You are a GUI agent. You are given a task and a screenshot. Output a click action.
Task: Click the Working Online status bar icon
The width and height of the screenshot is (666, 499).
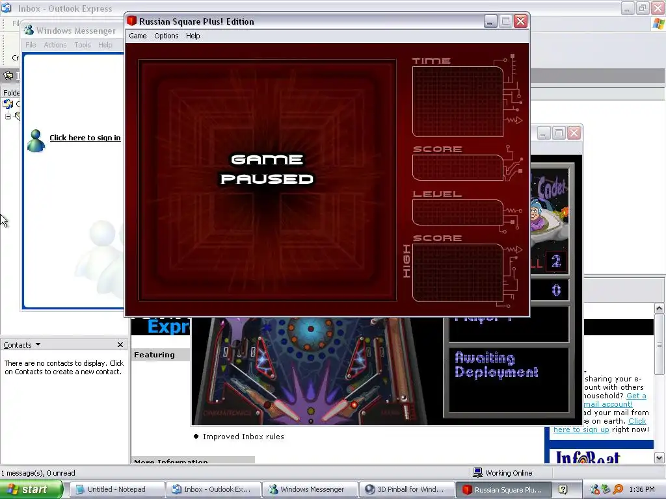coord(477,472)
